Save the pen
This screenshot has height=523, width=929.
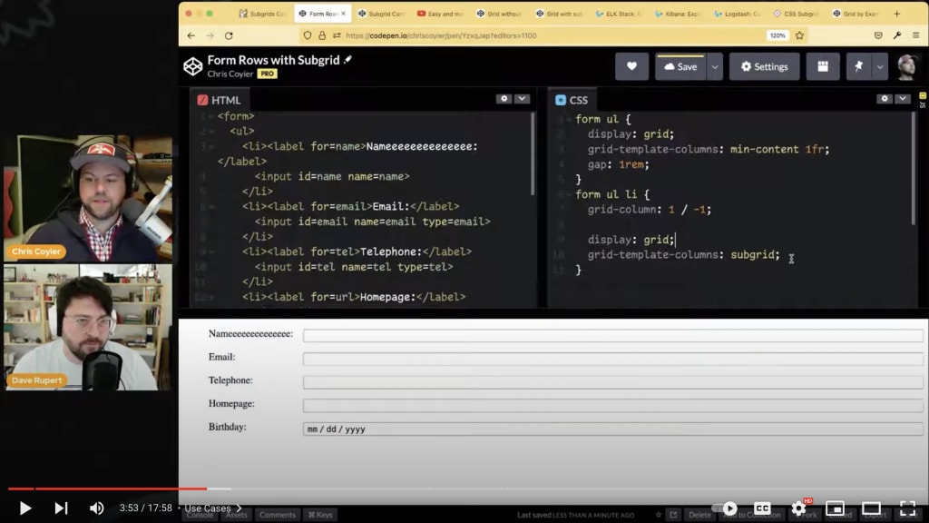pos(680,66)
